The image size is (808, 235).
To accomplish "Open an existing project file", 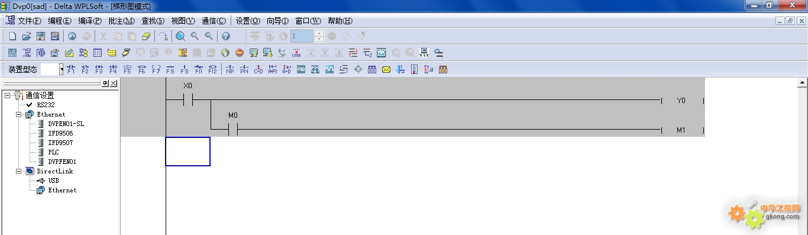I will 27,36.
